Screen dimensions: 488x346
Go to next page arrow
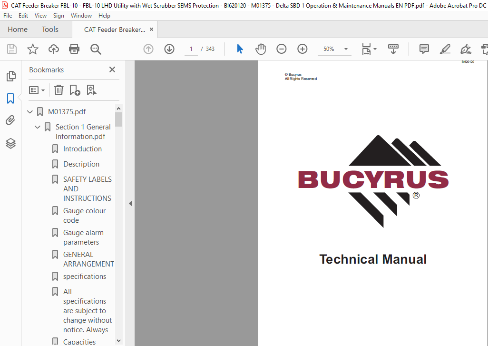[169, 49]
